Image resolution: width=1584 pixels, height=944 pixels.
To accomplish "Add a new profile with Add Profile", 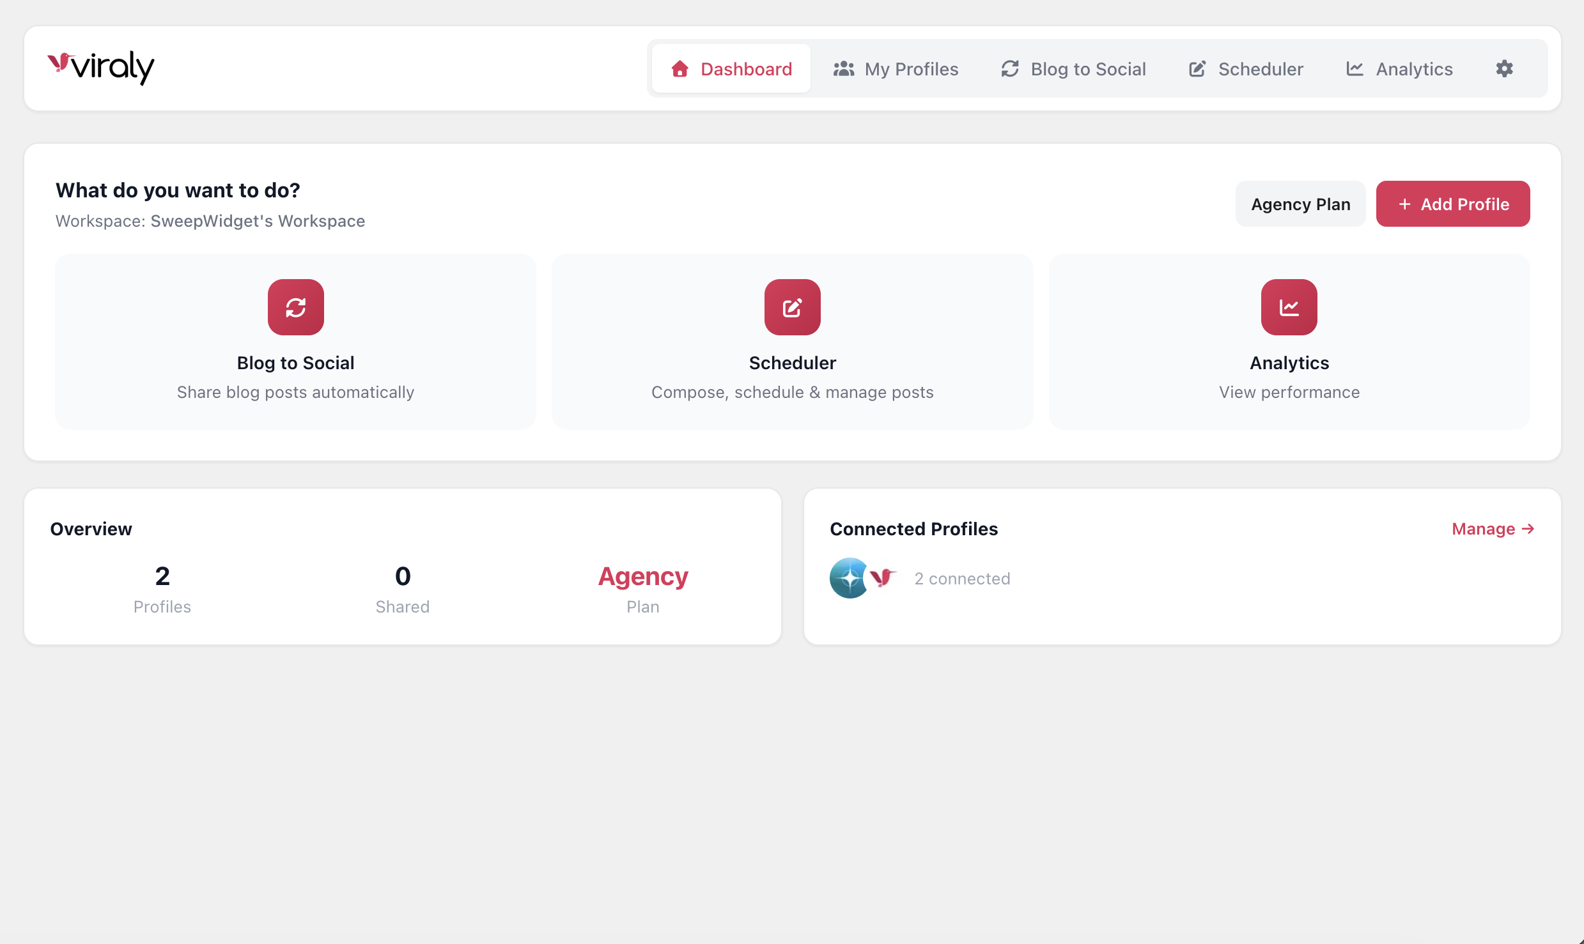I will point(1453,204).
